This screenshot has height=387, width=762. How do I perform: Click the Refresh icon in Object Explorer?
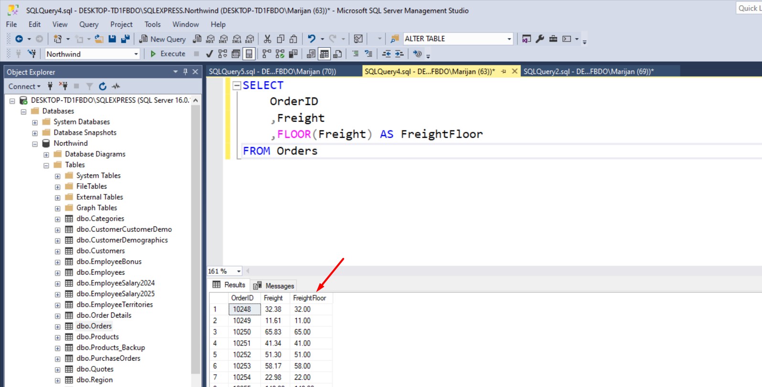click(103, 86)
